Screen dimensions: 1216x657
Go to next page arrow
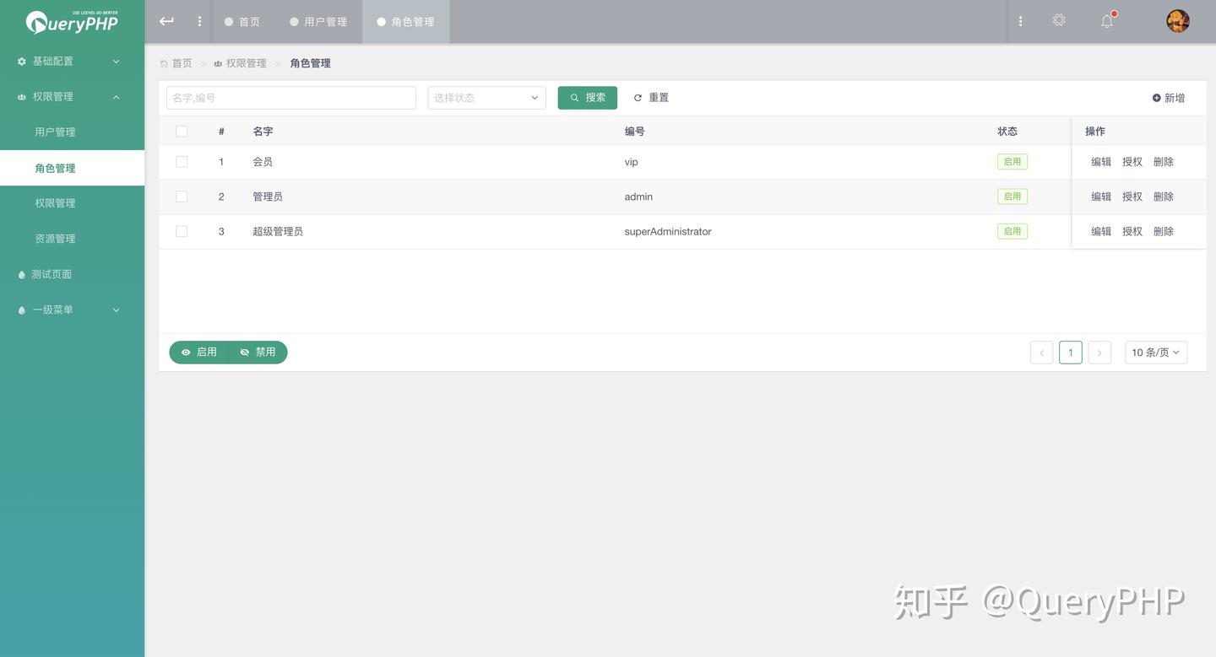click(x=1099, y=353)
